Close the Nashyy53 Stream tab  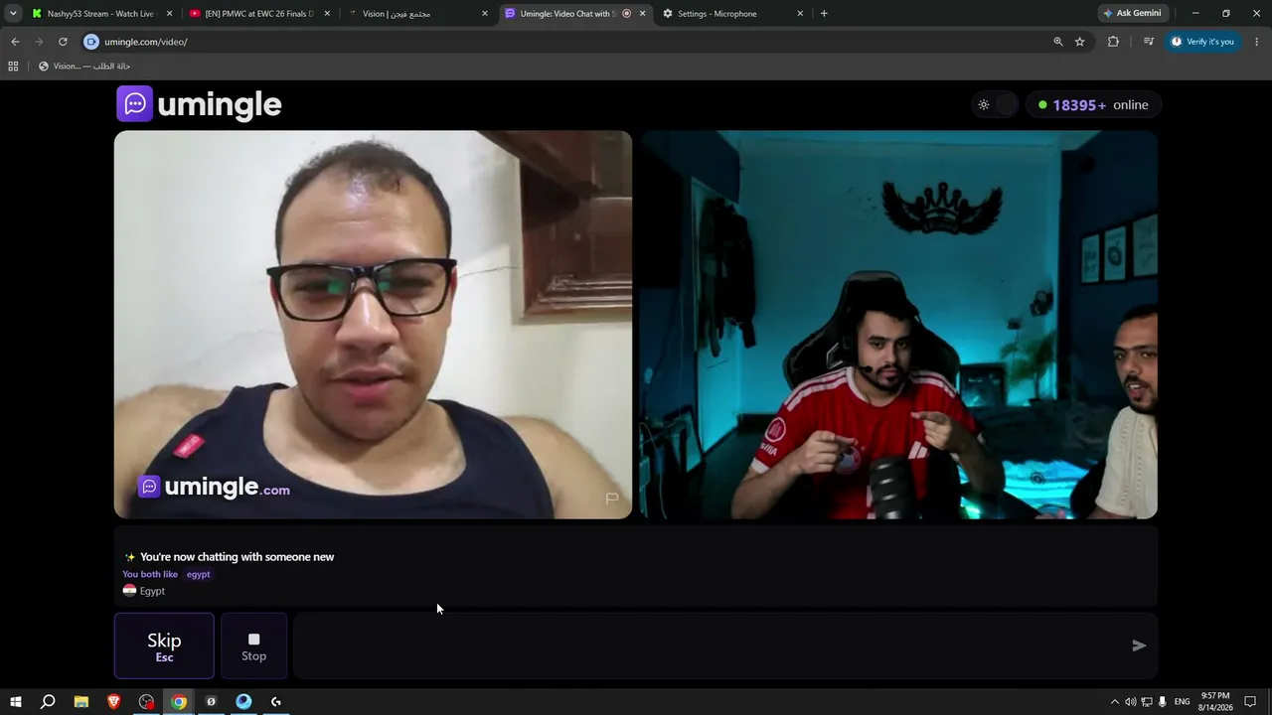pos(169,14)
